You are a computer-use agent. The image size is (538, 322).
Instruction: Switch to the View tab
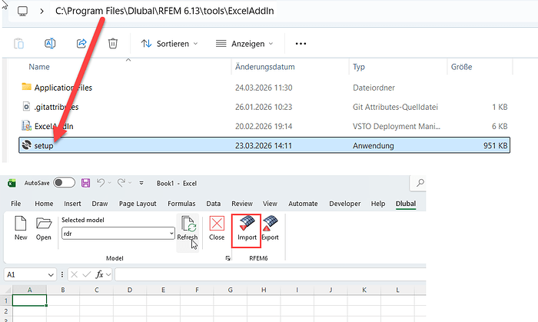click(270, 204)
